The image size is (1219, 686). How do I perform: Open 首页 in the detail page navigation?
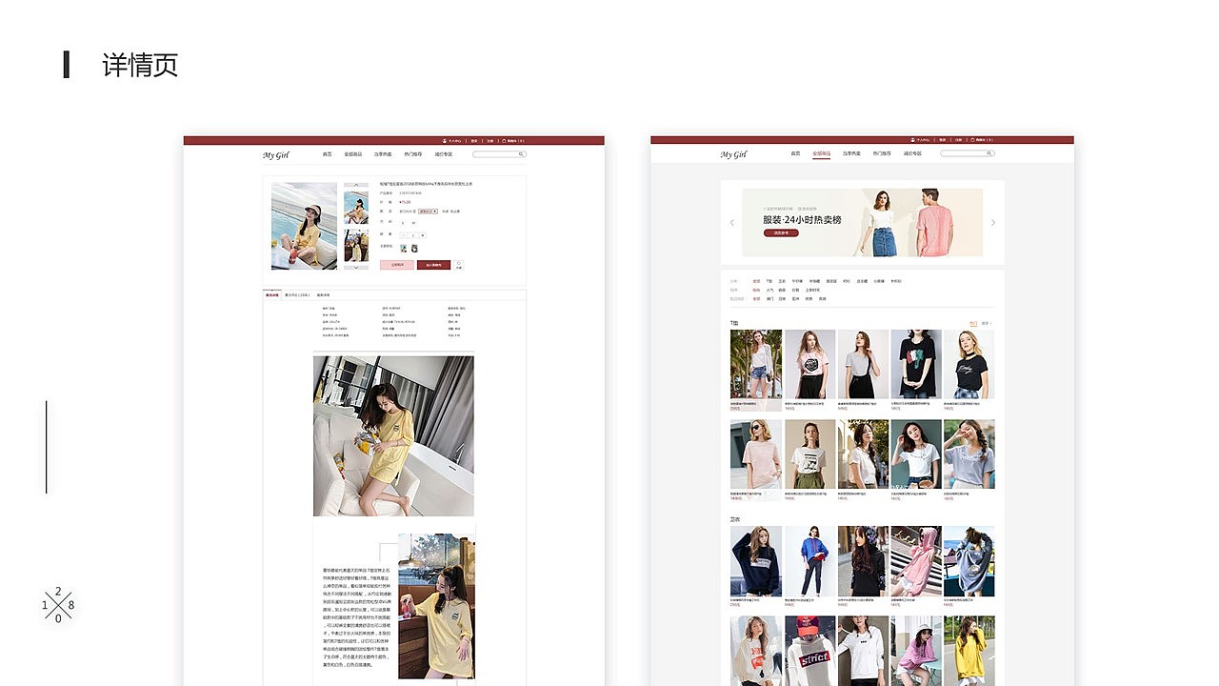point(328,154)
